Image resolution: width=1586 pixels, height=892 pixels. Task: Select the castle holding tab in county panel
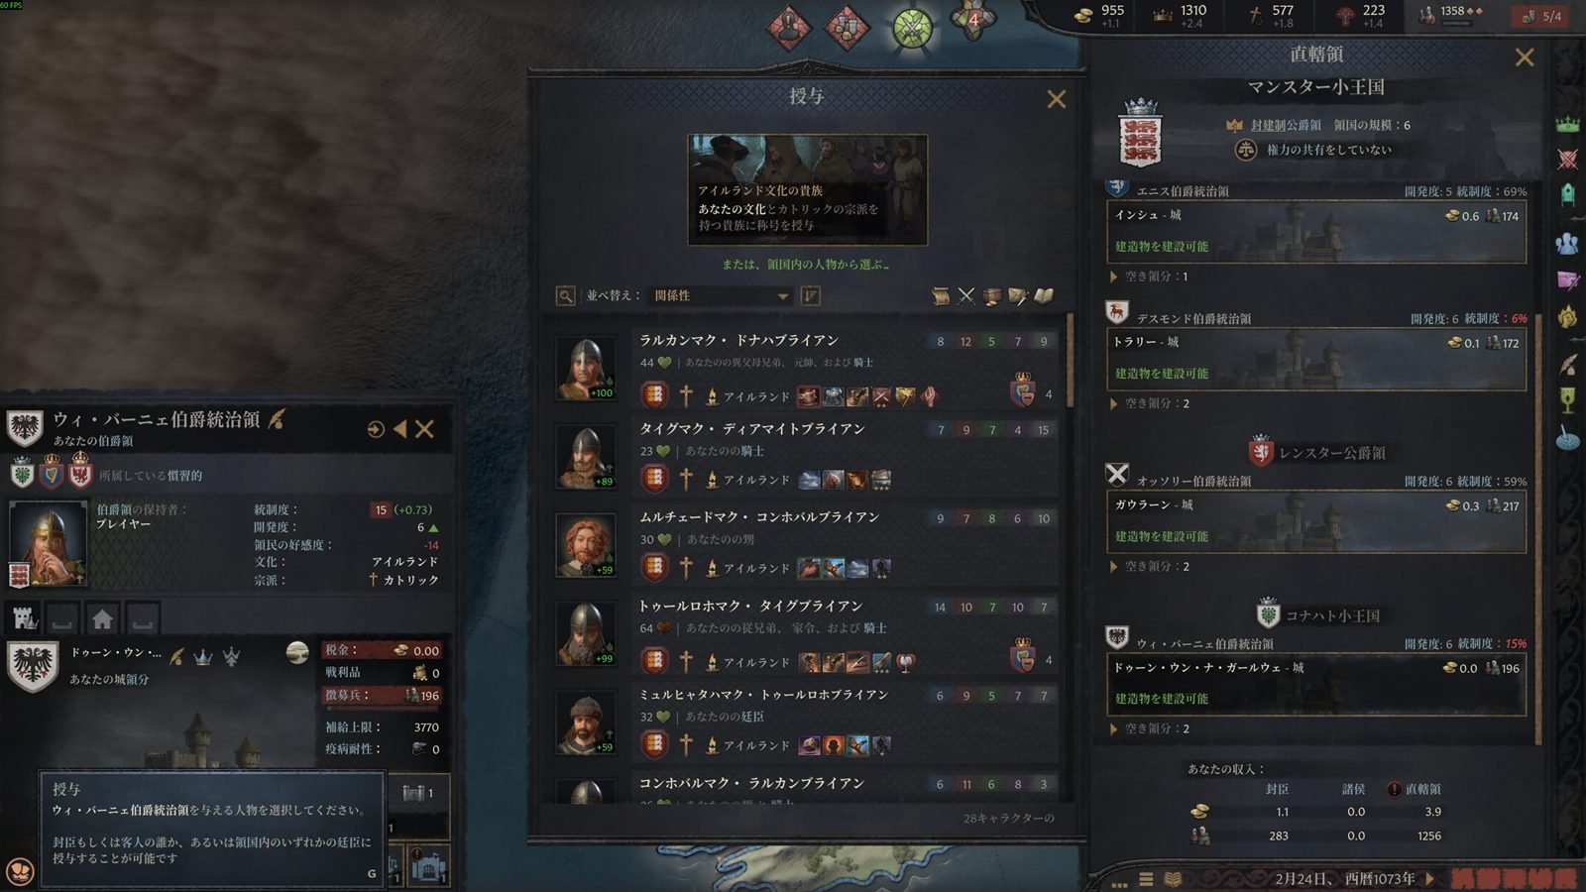point(25,618)
